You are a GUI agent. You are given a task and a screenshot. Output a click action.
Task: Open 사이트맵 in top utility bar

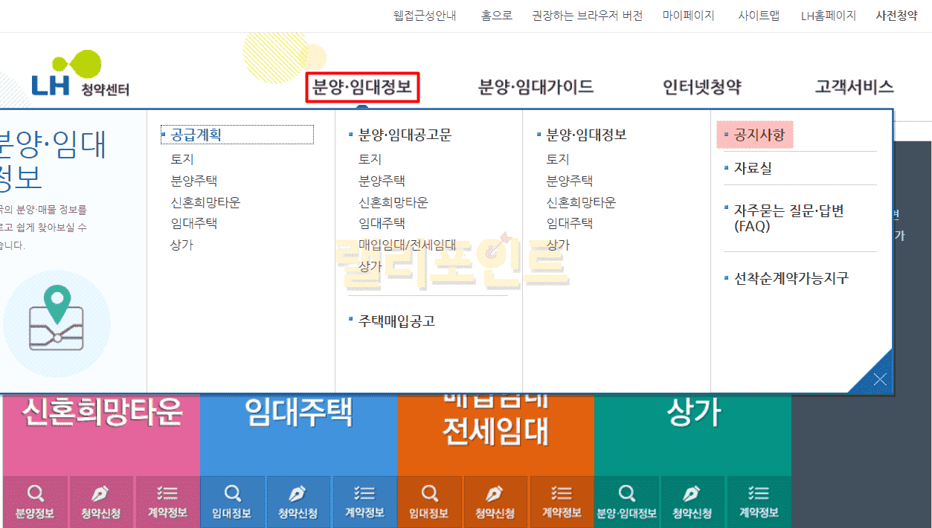coord(759,16)
